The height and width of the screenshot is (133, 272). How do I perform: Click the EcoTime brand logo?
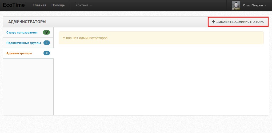[14, 5]
